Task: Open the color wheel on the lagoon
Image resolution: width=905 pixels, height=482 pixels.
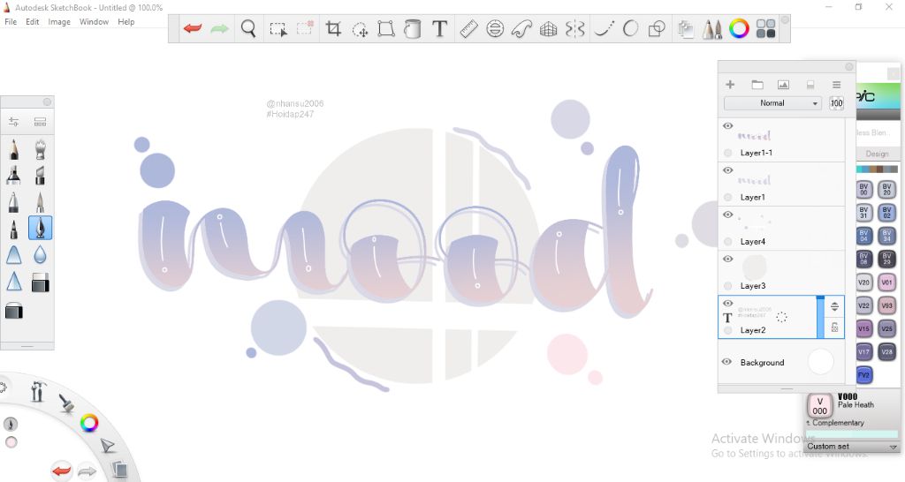Action: coord(89,423)
